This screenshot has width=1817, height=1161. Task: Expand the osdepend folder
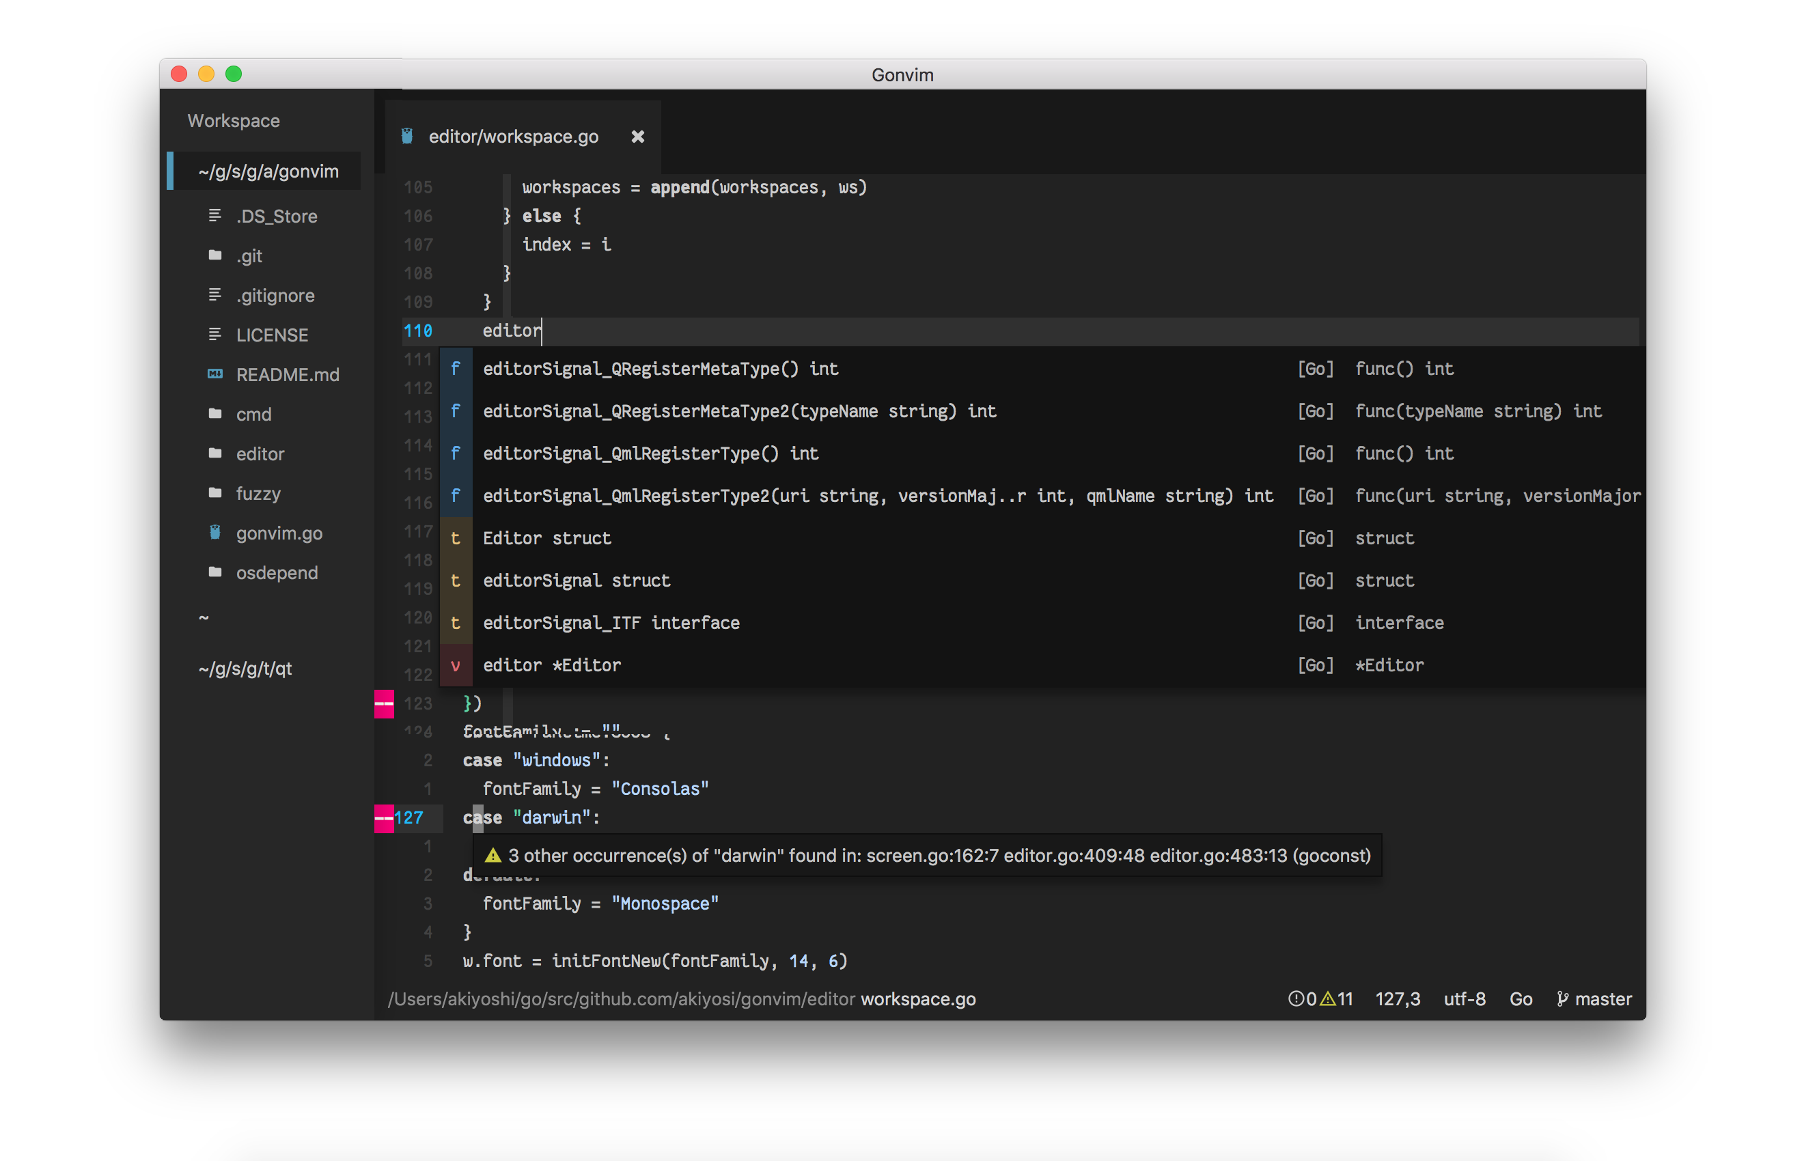pos(276,572)
